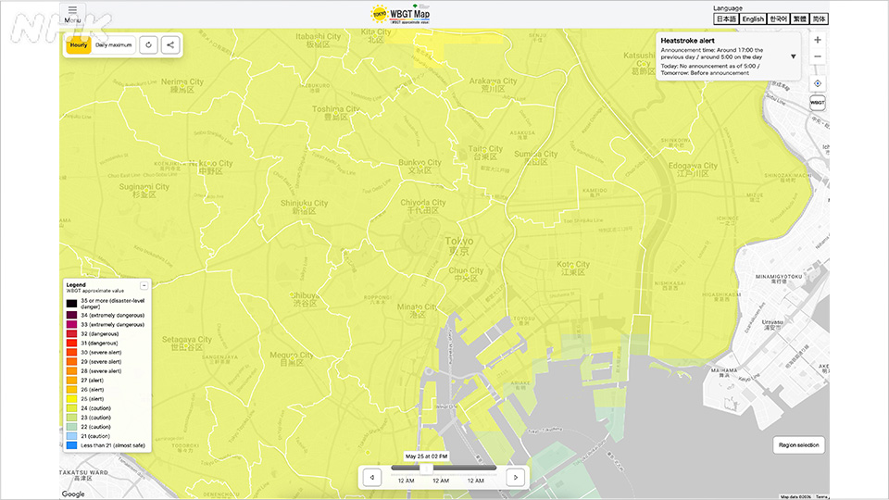This screenshot has width=889, height=500.
Task: Toggle the WBGT layer button
Action: 818,103
